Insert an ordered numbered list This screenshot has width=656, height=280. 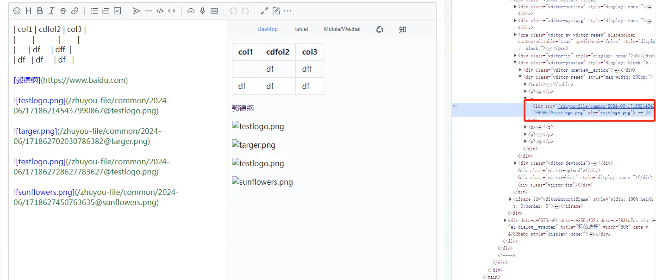tap(106, 11)
